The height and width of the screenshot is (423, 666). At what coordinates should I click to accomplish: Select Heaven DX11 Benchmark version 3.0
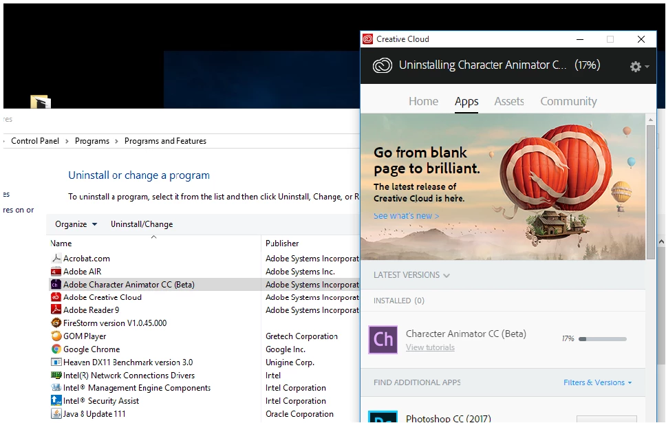coord(128,362)
